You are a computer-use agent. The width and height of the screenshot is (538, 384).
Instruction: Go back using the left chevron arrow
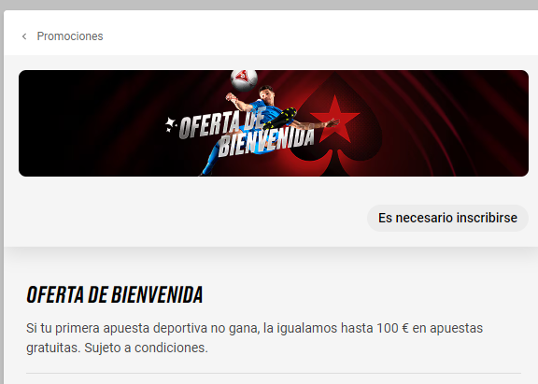point(24,36)
